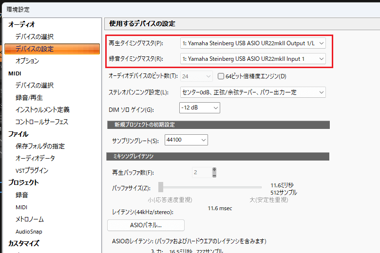
Task: Open the 録音タイミングマスタ dropdown
Action: (252, 59)
